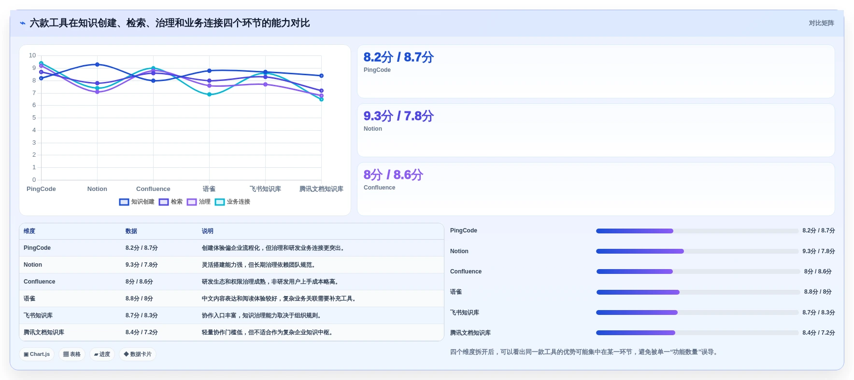The height and width of the screenshot is (380, 854).
Task: Click the progress value 8.8分 / 8分
Action: pyautogui.click(x=818, y=292)
